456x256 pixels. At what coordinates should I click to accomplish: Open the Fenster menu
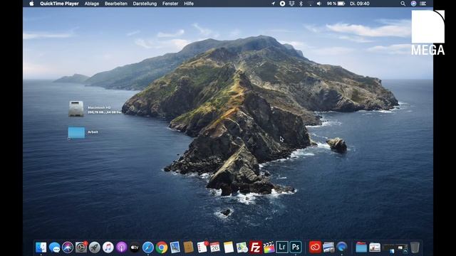170,4
